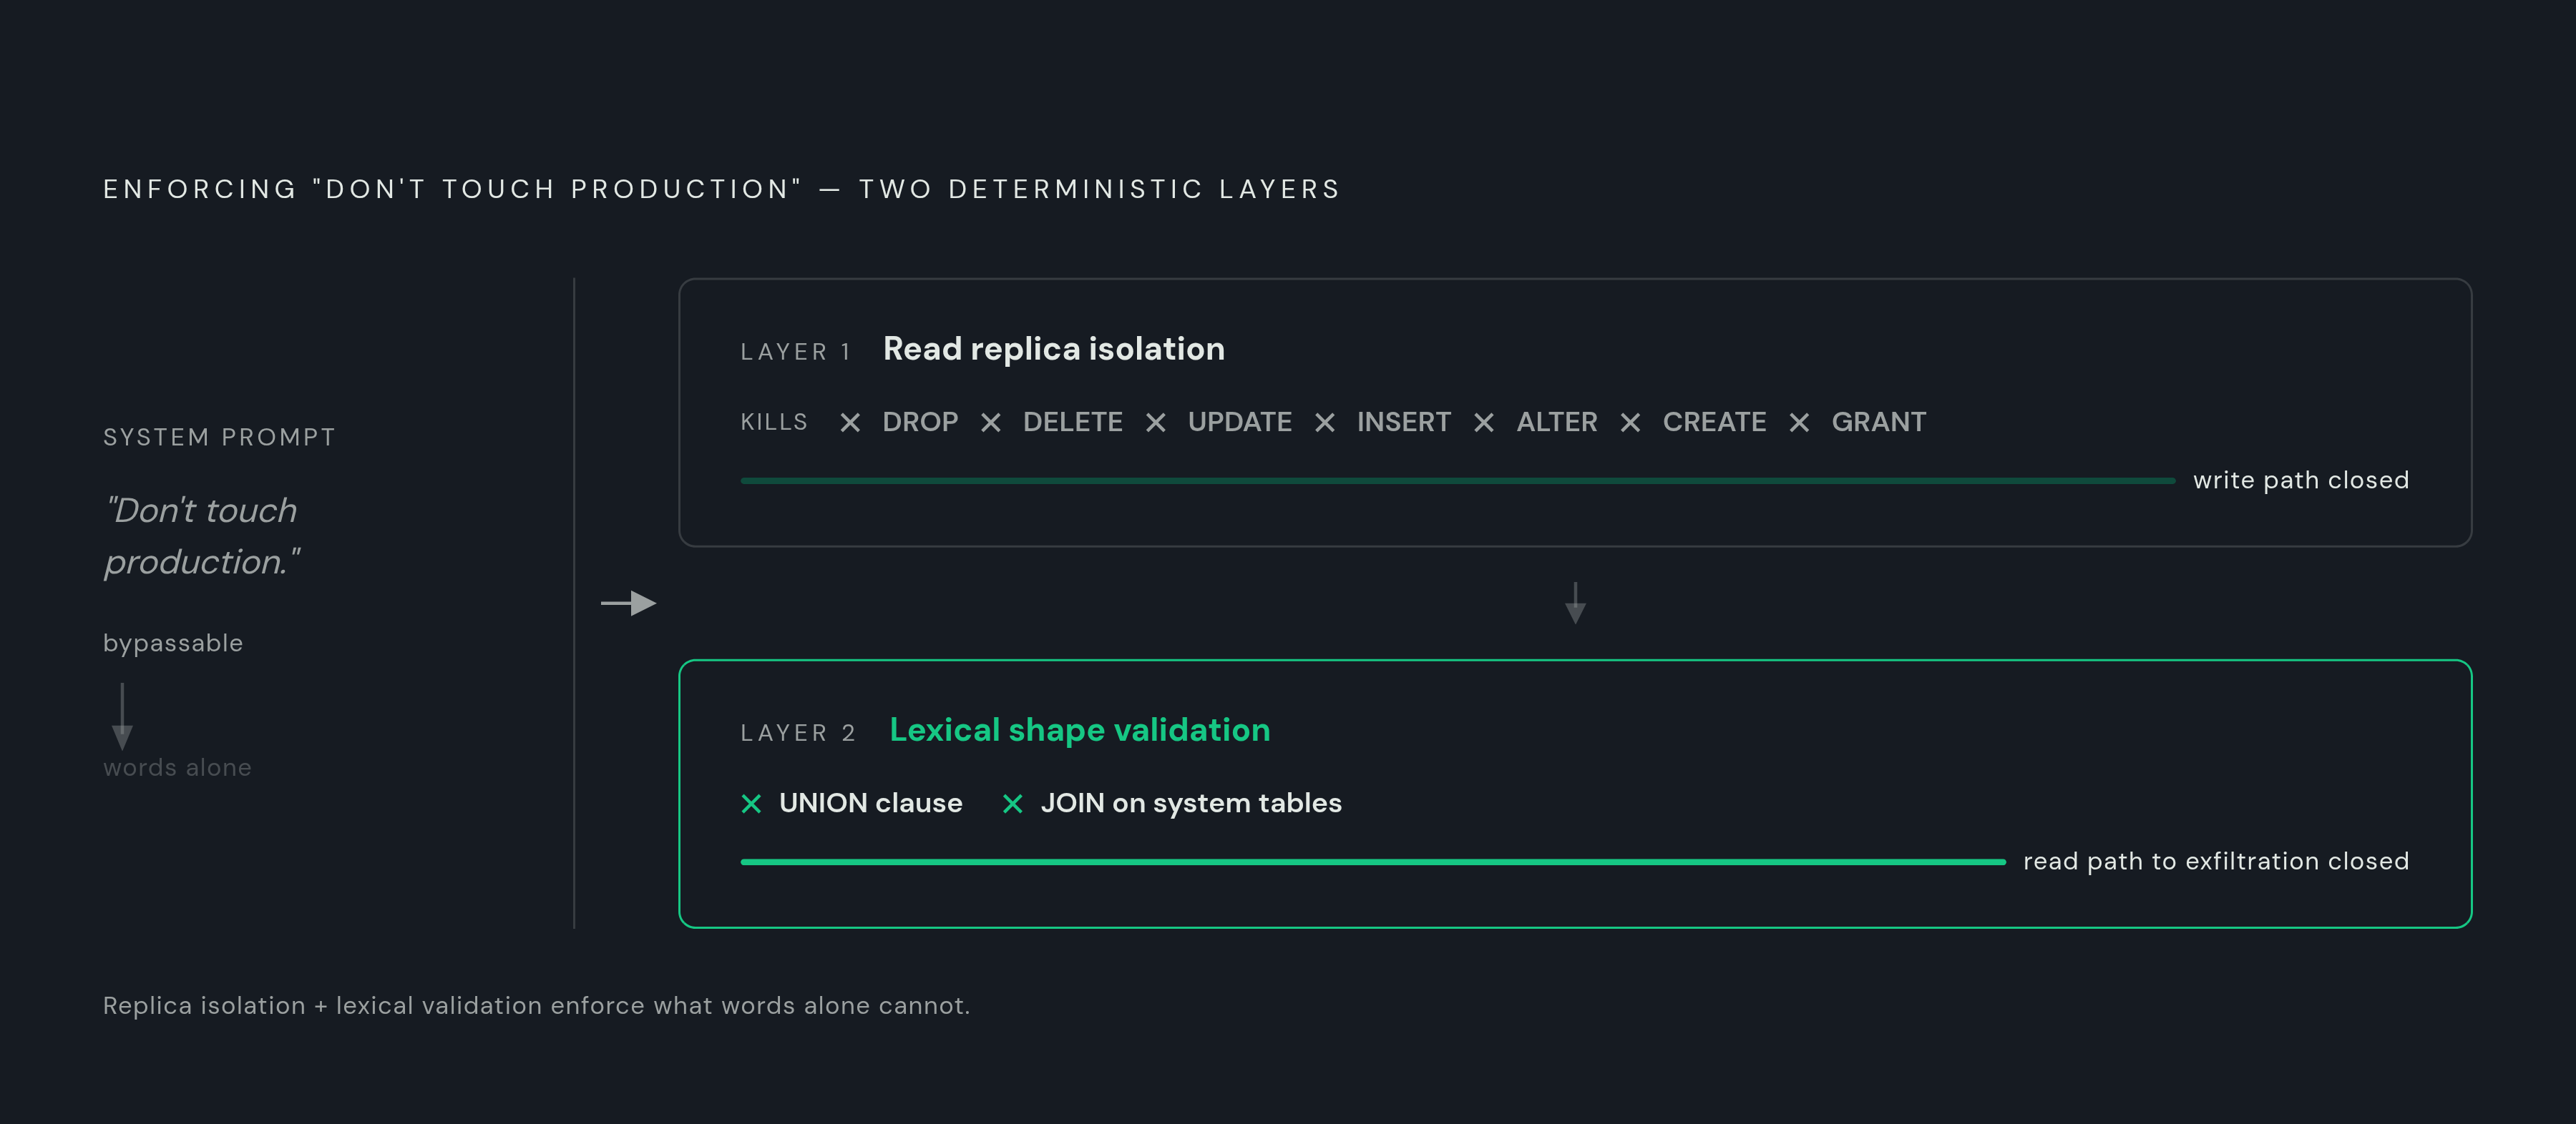Viewport: 2576px width, 1124px height.
Task: Click read path to exfiltration closed caption
Action: pos(2216,862)
